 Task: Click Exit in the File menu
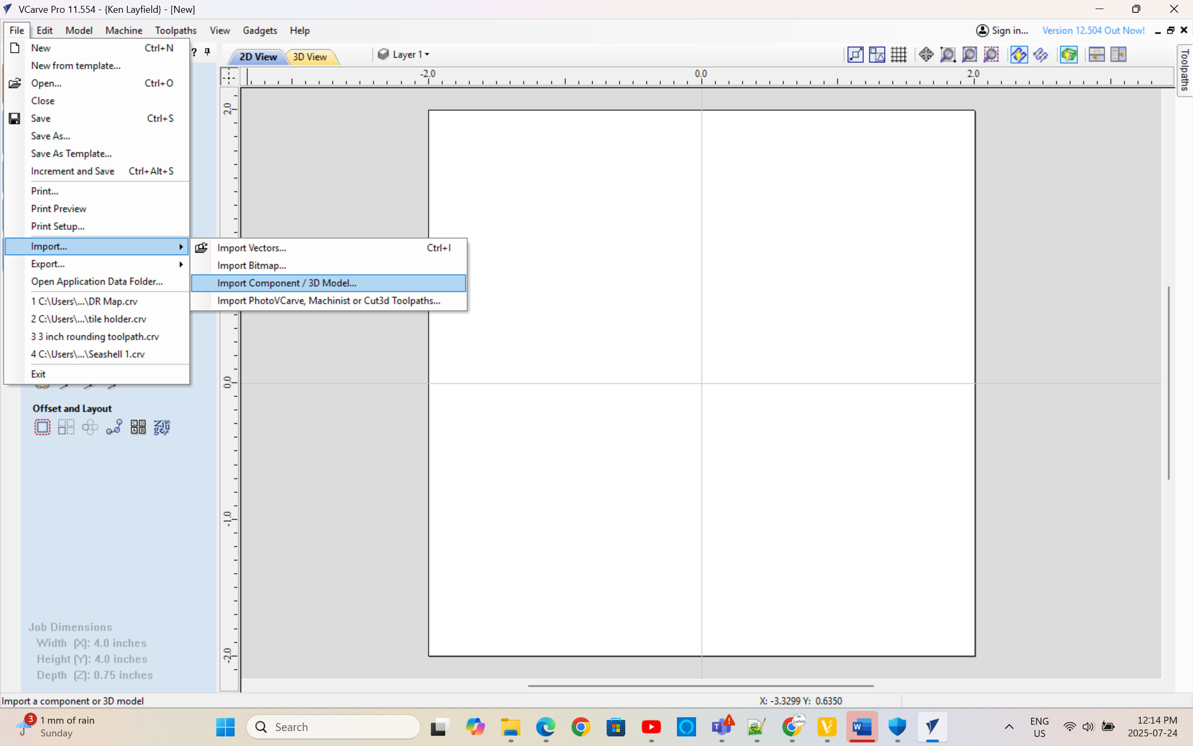point(96,374)
